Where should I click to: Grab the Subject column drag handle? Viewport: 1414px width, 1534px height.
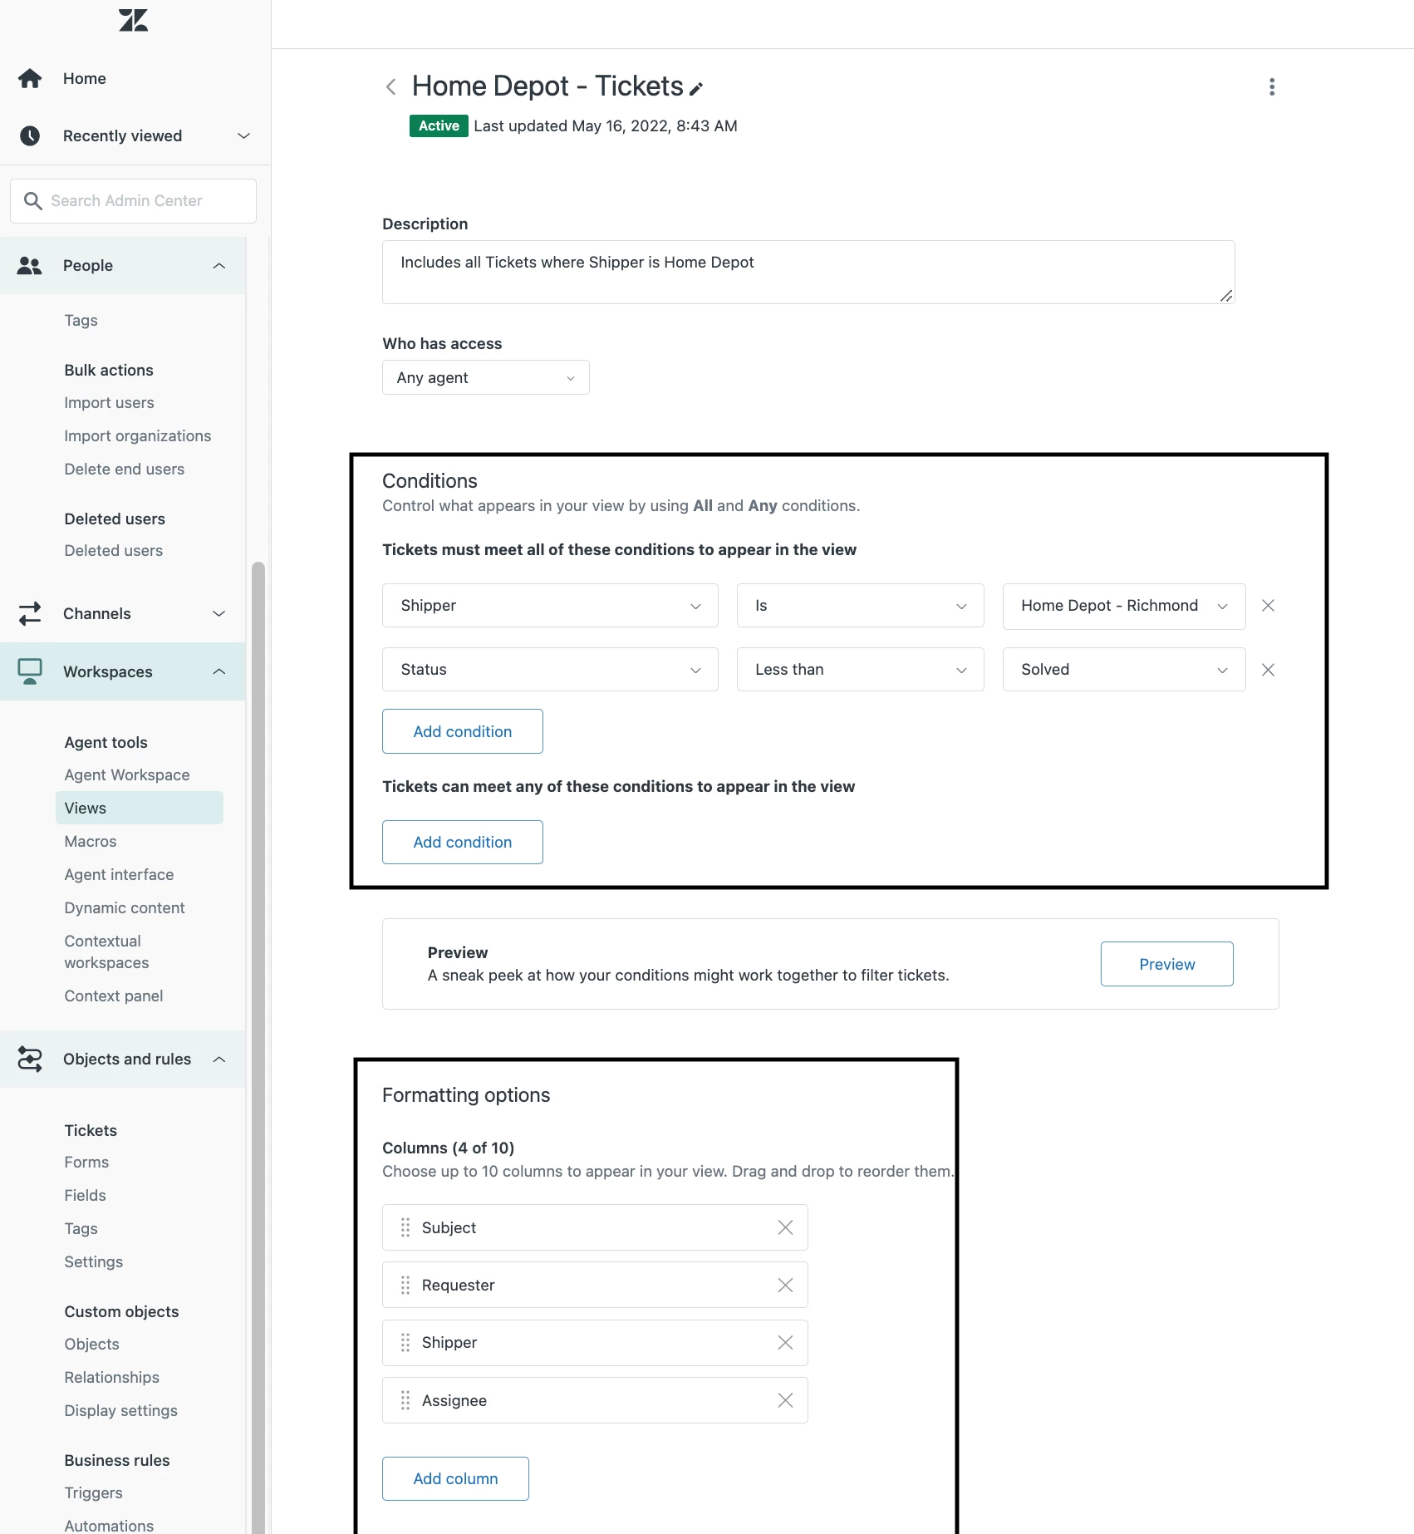pos(405,1227)
